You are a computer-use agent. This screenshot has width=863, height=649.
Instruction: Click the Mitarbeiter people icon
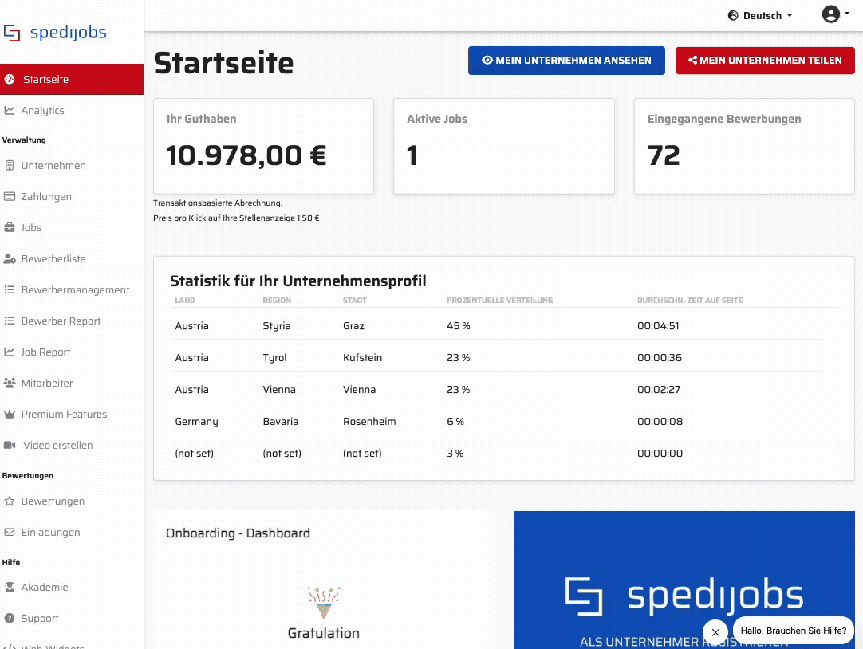tap(10, 383)
